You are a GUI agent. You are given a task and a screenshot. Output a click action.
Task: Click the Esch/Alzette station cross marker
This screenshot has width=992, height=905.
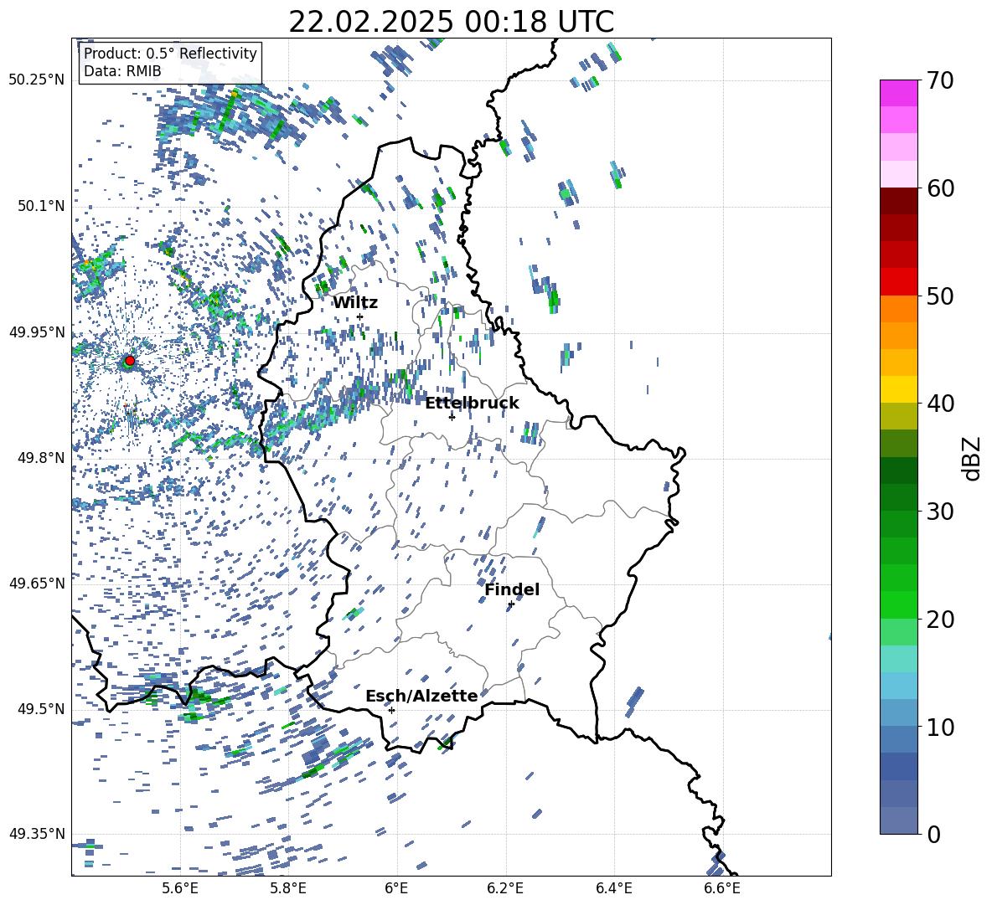(x=391, y=710)
